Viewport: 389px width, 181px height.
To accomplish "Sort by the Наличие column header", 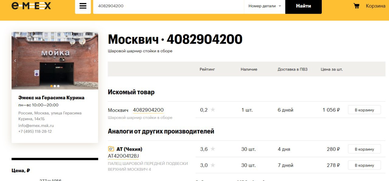I will [249, 69].
